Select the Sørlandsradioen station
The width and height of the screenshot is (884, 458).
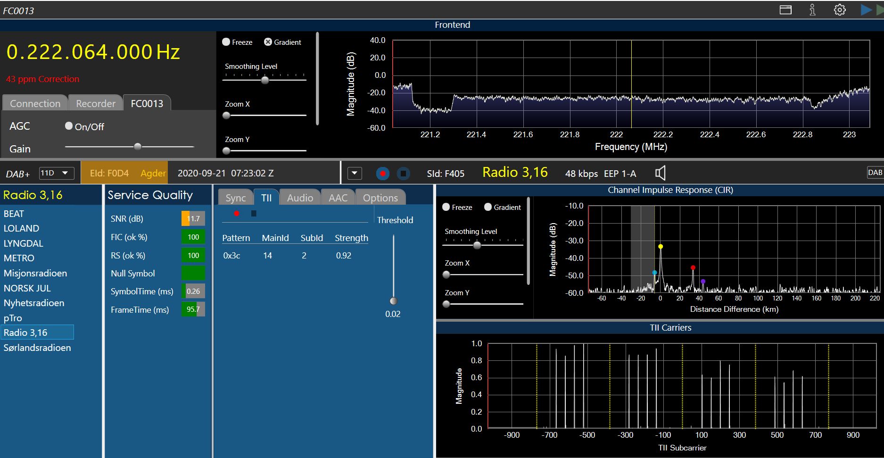click(37, 348)
